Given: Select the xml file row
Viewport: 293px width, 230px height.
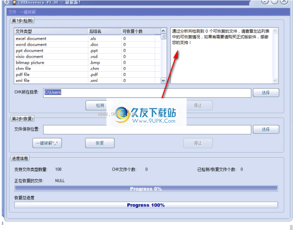Looking at the screenshot, I should tap(88, 80).
